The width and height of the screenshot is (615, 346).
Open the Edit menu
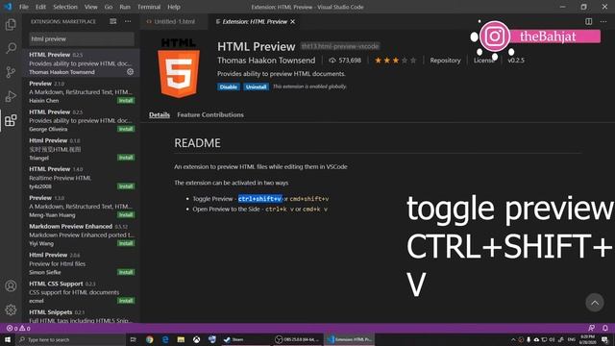40,7
